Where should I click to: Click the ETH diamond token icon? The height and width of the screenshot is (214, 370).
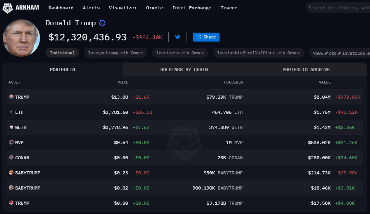click(x=11, y=112)
